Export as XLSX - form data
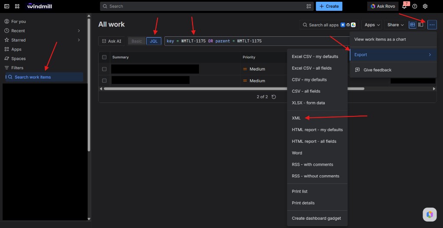 click(x=317, y=103)
